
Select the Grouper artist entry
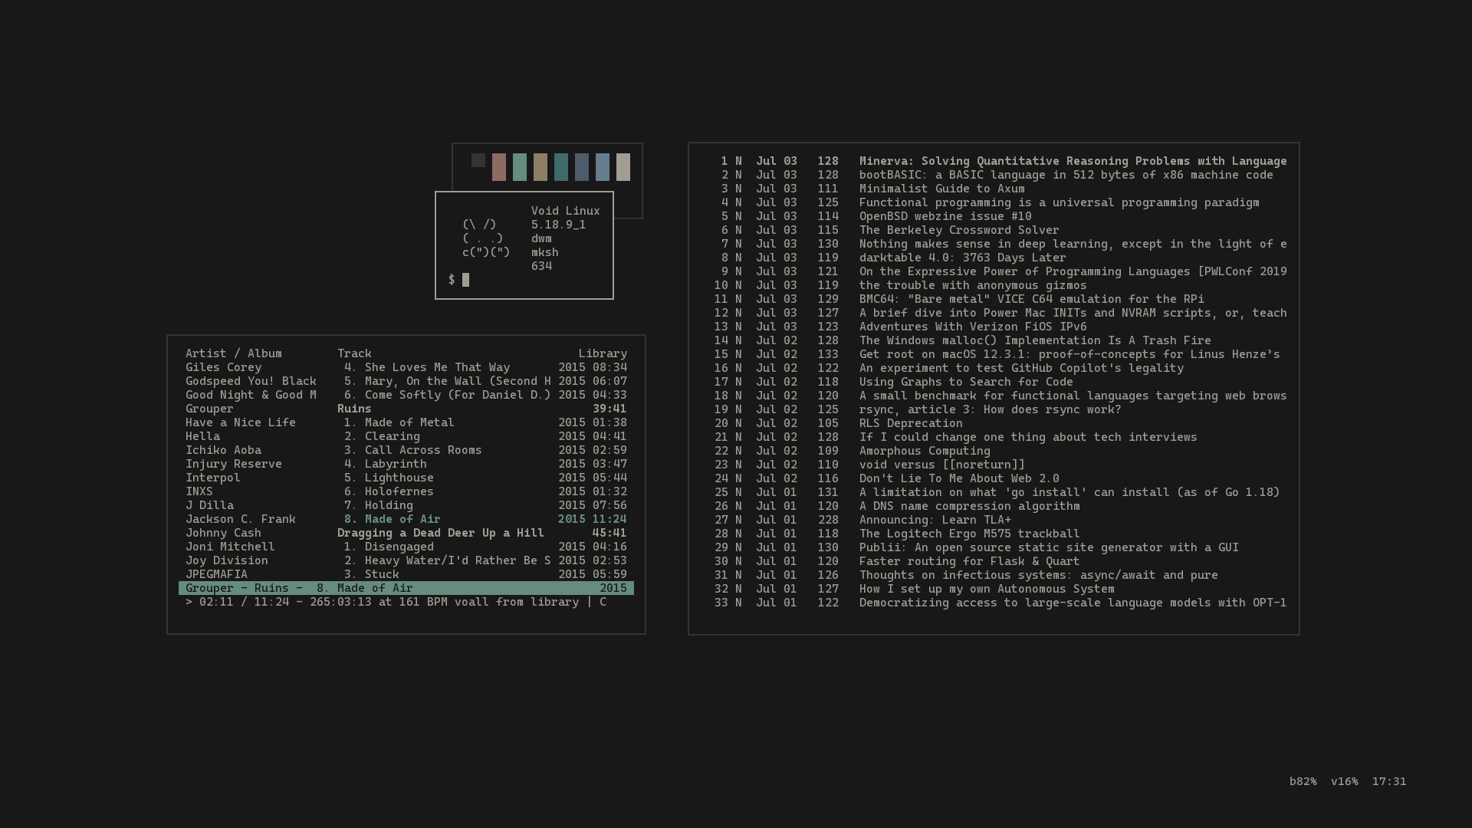[x=209, y=409]
